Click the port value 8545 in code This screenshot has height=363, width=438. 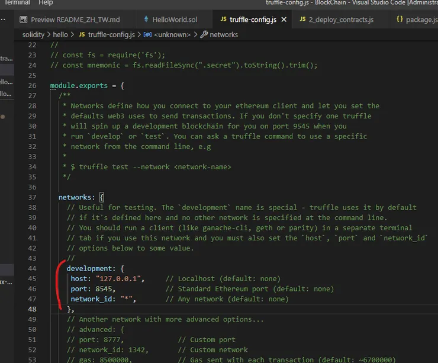(x=105, y=288)
